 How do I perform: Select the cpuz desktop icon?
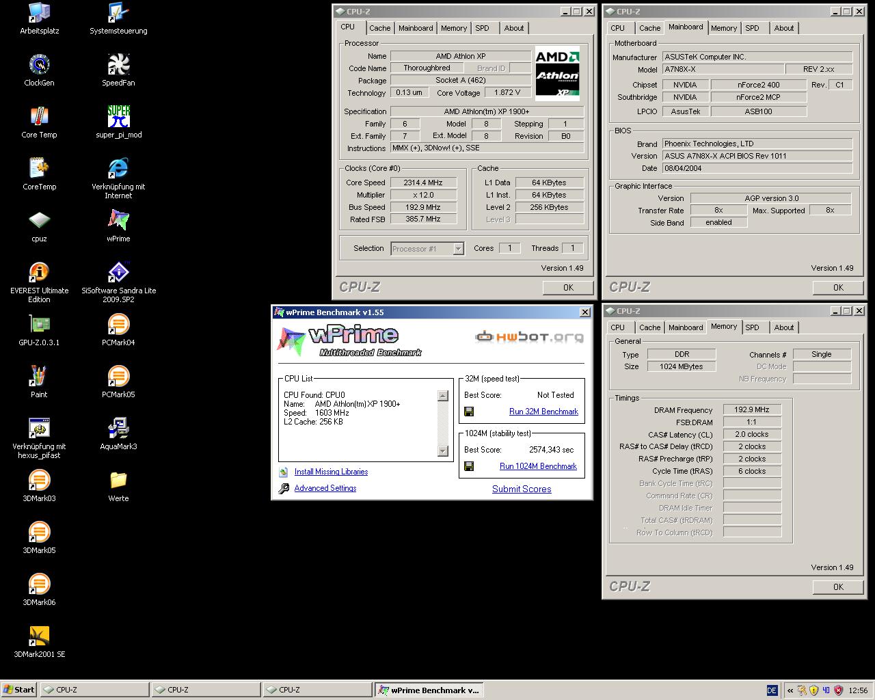pyautogui.click(x=39, y=221)
